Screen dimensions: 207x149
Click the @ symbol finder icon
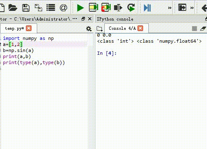tap(63, 8)
